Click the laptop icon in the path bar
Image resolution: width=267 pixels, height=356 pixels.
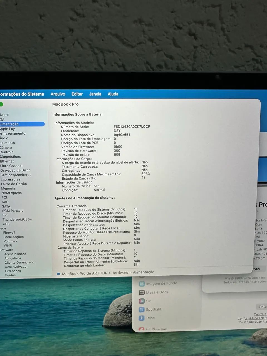[x=58, y=274]
